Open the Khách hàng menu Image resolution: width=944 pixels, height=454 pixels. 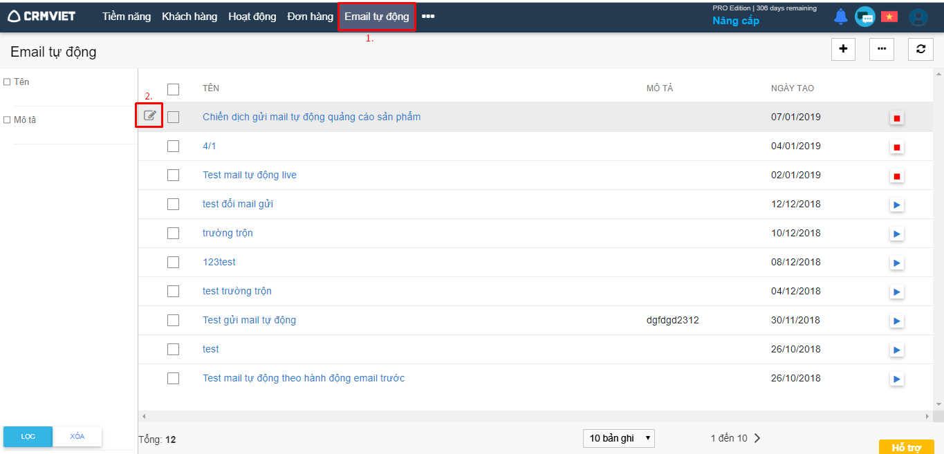(189, 17)
